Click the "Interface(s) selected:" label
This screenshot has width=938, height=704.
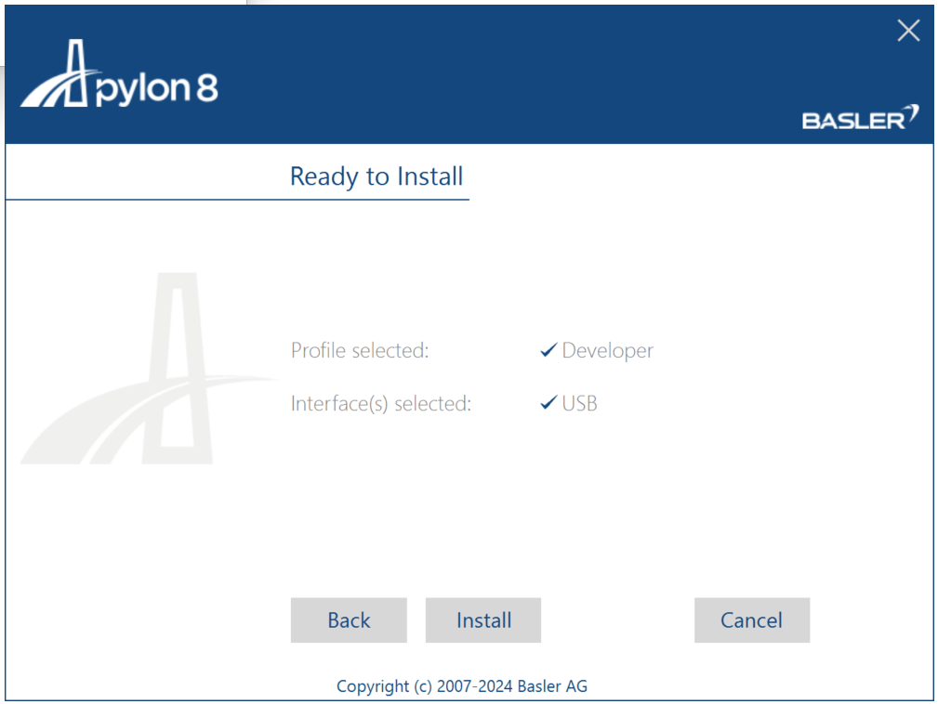[381, 404]
